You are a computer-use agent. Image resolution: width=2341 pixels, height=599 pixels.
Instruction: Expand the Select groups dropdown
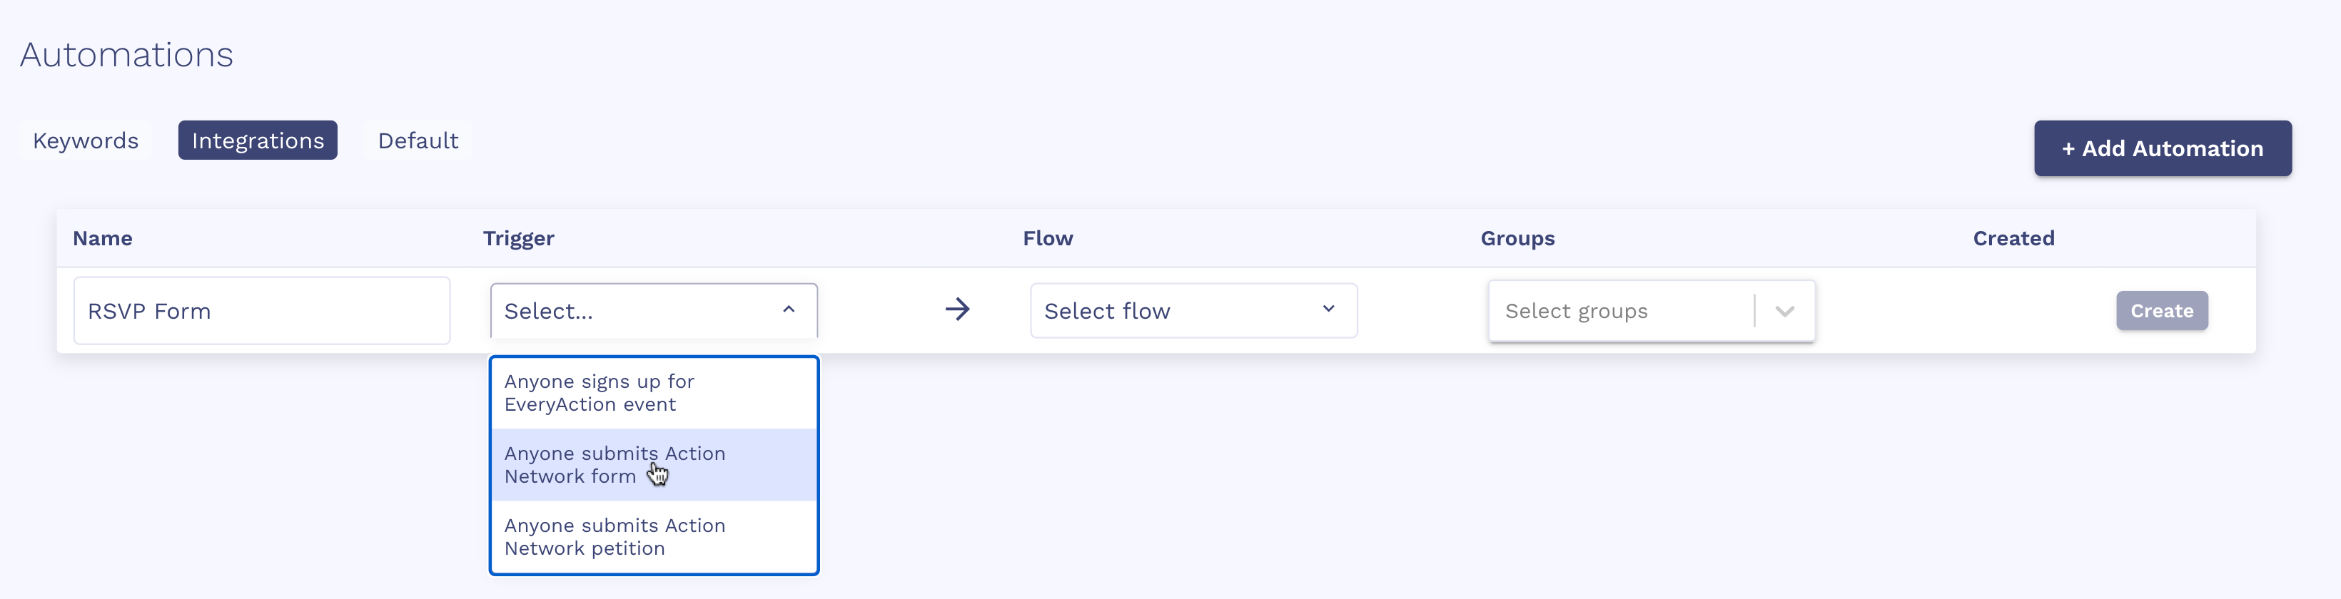tap(1652, 312)
